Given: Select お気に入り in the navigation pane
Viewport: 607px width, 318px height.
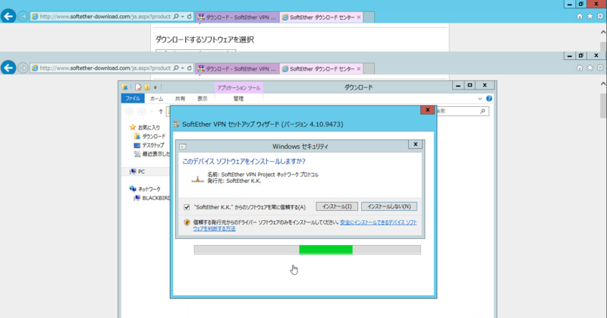Looking at the screenshot, I should (x=144, y=128).
